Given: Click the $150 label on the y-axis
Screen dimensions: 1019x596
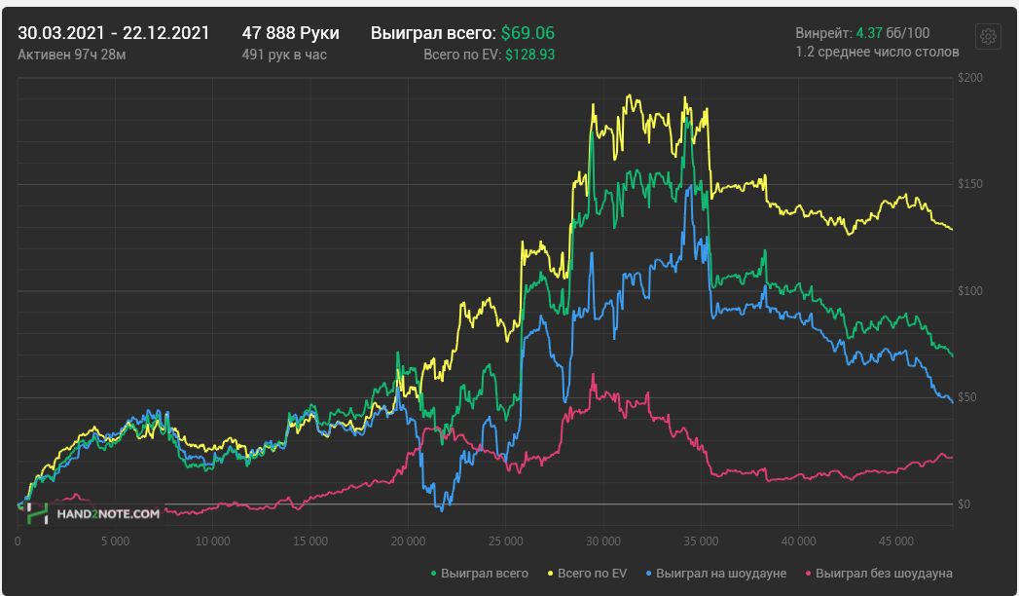Looking at the screenshot, I should (x=967, y=184).
